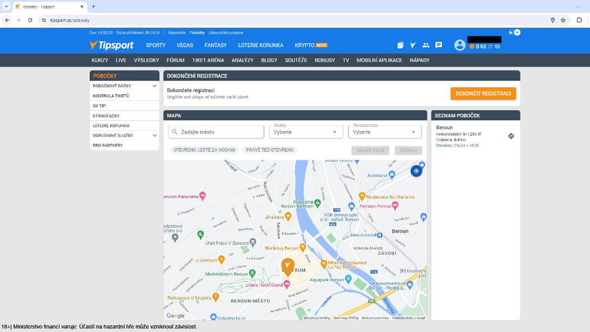Viewport: 590px width, 332px height.
Task: Click Penzion Panorama map marker
Action: click(x=203, y=195)
